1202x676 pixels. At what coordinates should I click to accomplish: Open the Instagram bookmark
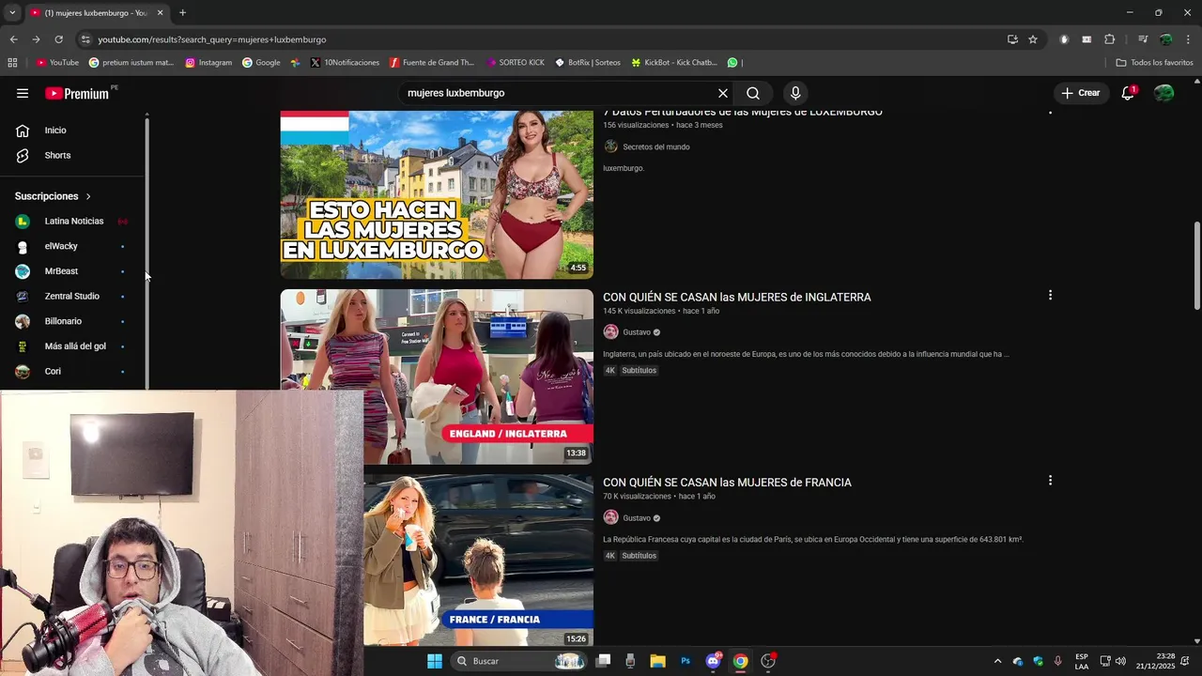208,63
